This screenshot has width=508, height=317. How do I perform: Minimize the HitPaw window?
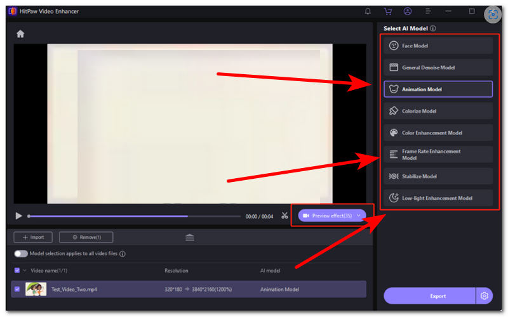point(448,11)
